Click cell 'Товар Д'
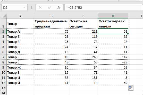Screen dimensions: 143x95 [x=20, y=52]
